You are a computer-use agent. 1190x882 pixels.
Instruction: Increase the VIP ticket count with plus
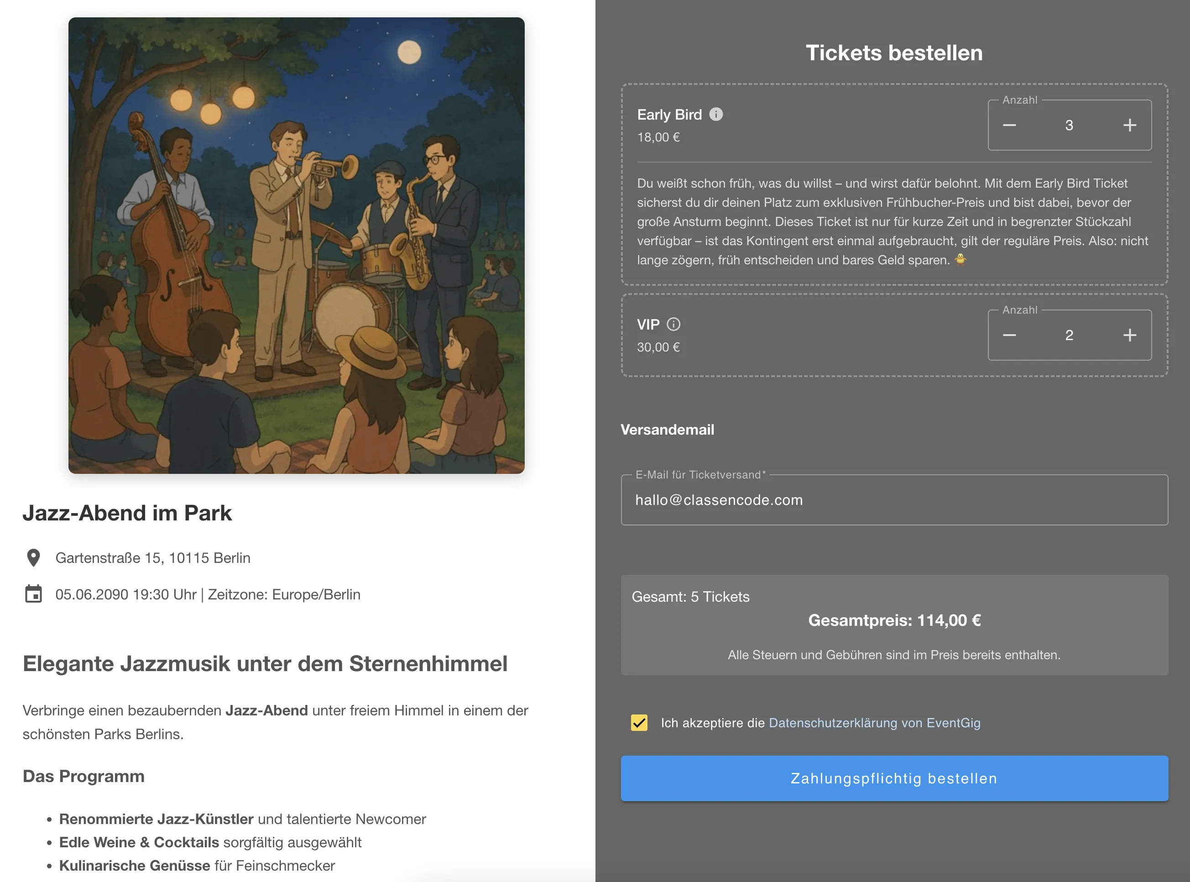1129,335
